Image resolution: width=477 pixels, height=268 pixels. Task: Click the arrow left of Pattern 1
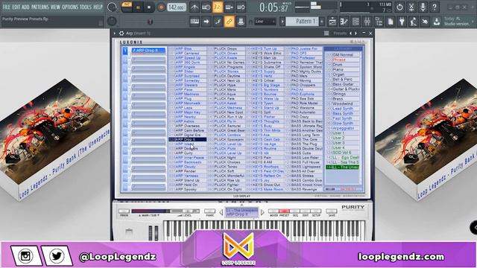click(282, 22)
